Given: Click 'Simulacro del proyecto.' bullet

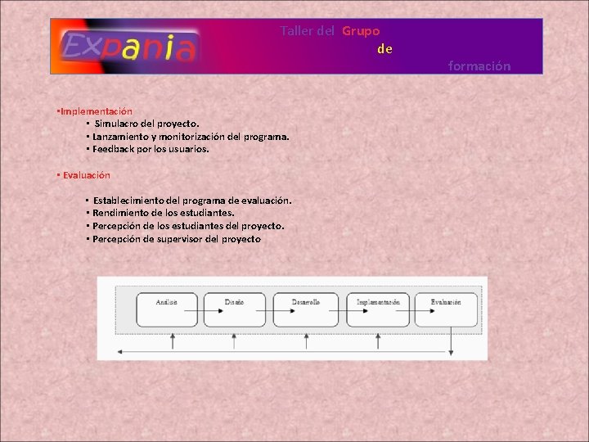Looking at the screenshot, I should (146, 124).
